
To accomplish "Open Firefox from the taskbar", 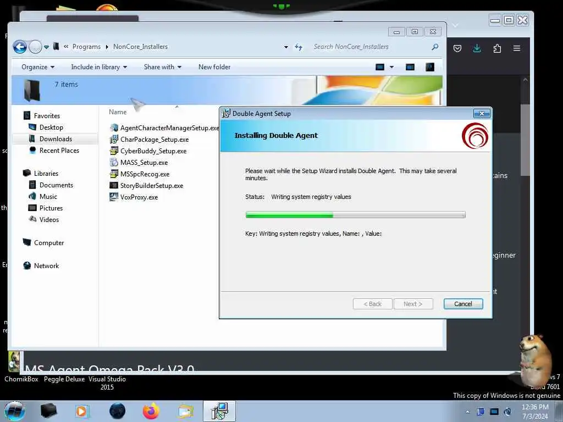I will pos(151,411).
